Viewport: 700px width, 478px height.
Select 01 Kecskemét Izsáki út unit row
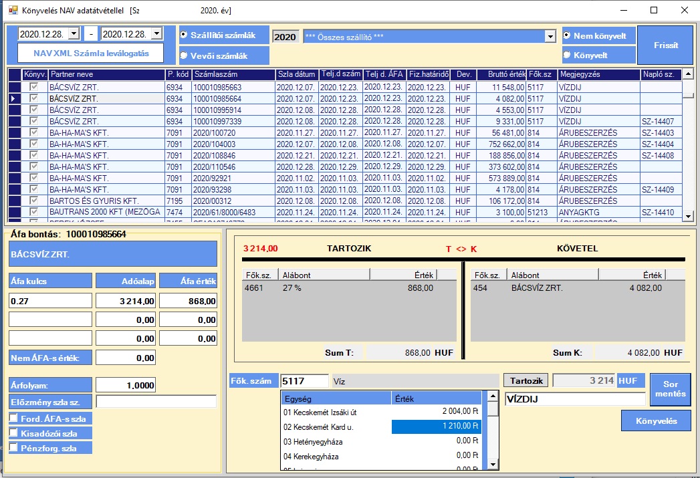[381, 412]
